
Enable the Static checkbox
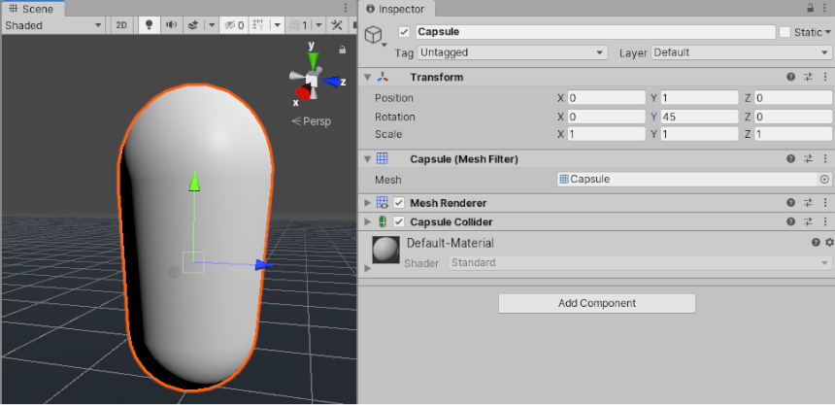click(785, 32)
